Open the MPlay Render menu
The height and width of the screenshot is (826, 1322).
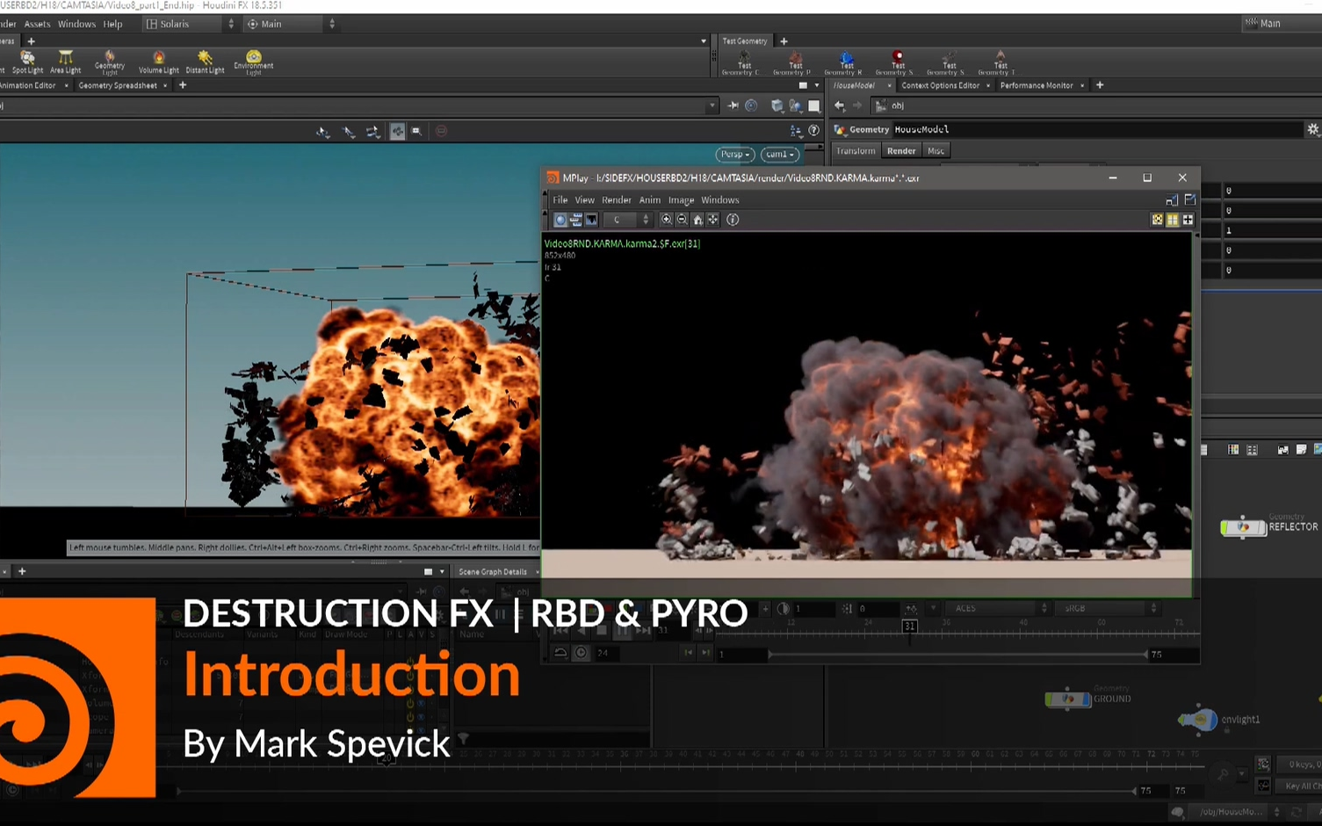616,199
